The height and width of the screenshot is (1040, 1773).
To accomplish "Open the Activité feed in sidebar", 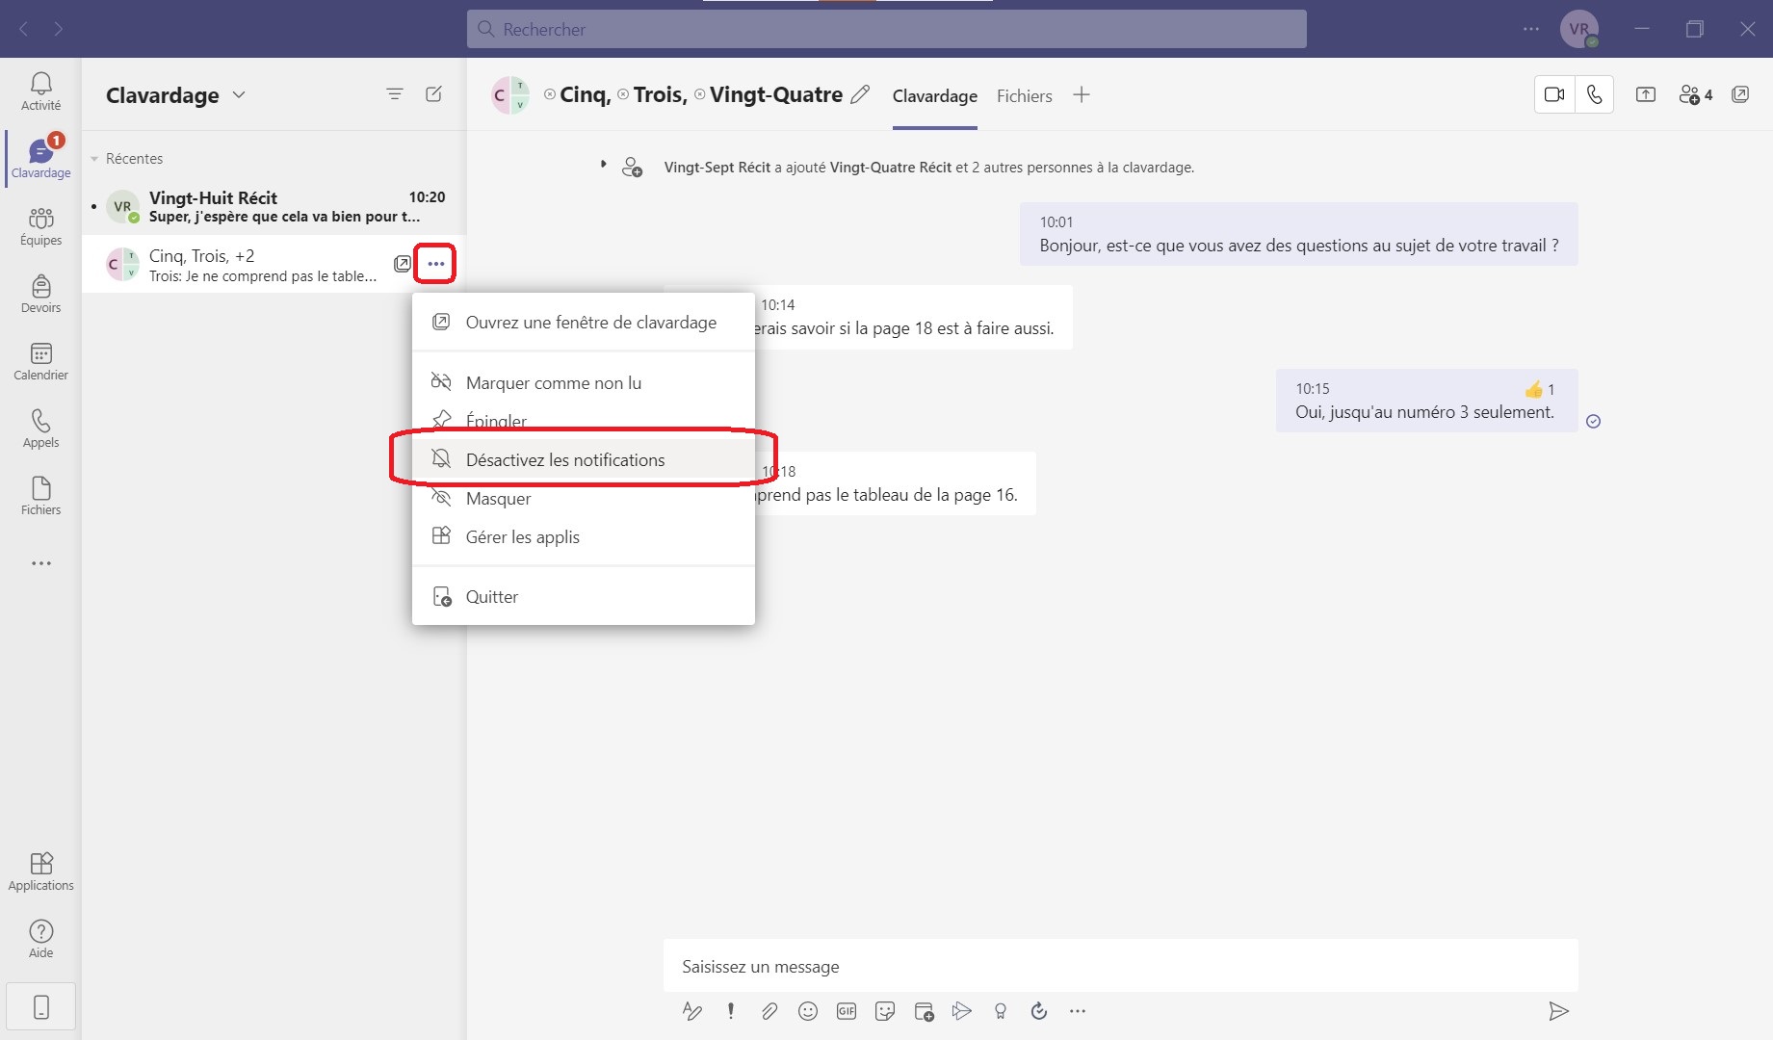I will click(40, 91).
